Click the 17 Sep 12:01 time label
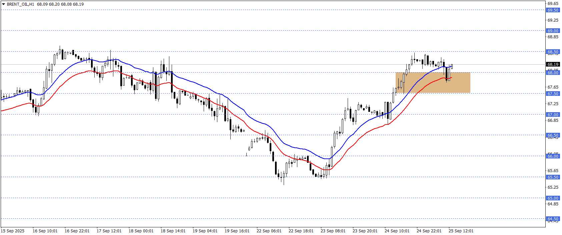Viewport: 562px width, 235px height. (x=109, y=231)
